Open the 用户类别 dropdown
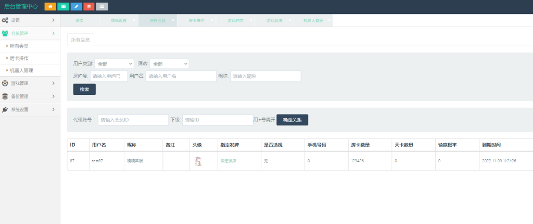Viewport: 533px width, 224px height. click(x=114, y=64)
